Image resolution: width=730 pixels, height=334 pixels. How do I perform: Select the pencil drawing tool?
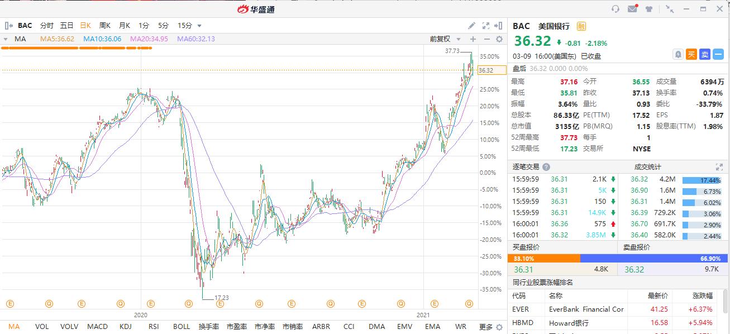472,26
